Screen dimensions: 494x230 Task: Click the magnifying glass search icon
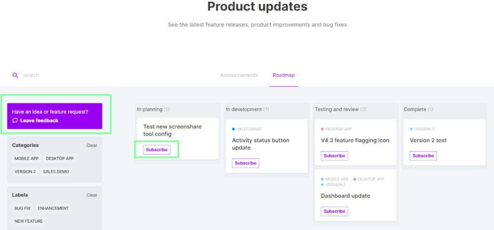pos(15,75)
